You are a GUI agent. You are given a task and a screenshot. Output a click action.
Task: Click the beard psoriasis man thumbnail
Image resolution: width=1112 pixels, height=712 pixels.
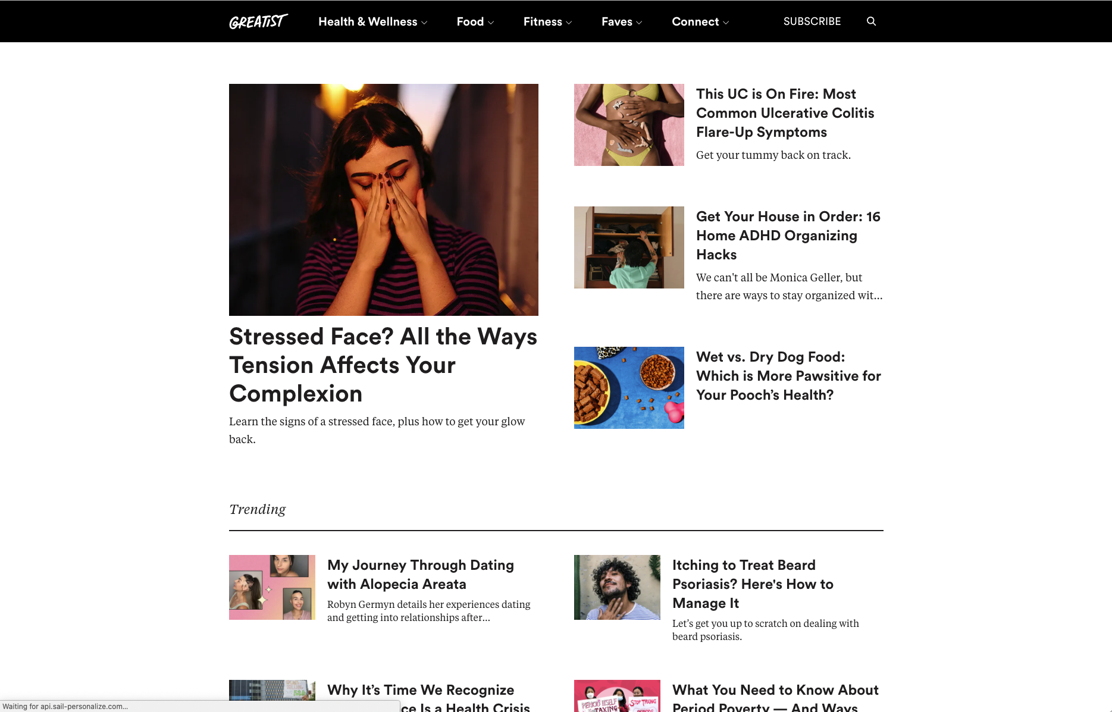(x=617, y=587)
